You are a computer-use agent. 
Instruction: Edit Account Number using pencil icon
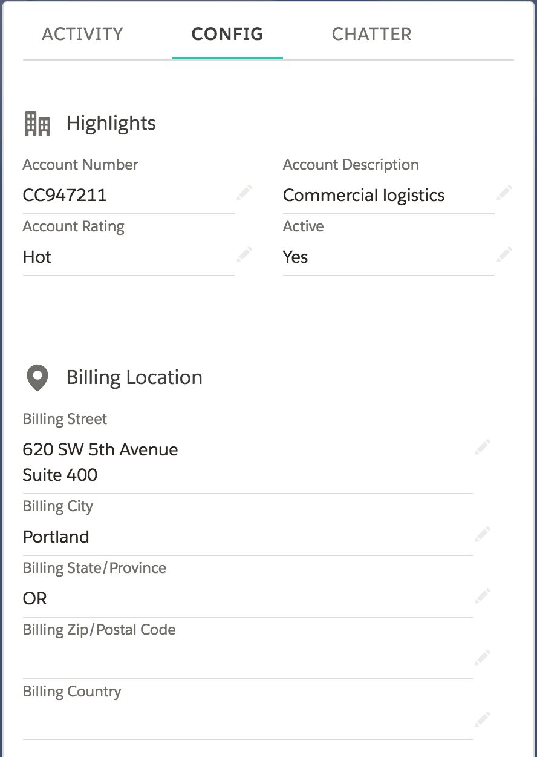[x=244, y=193]
